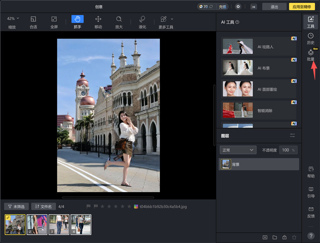Delete the layer using the trash icon

click(x=295, y=237)
